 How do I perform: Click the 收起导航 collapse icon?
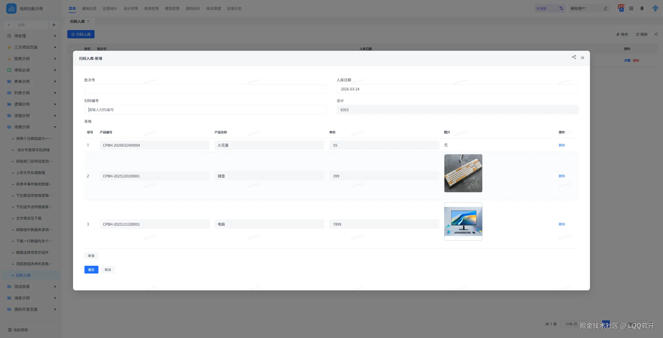10,330
